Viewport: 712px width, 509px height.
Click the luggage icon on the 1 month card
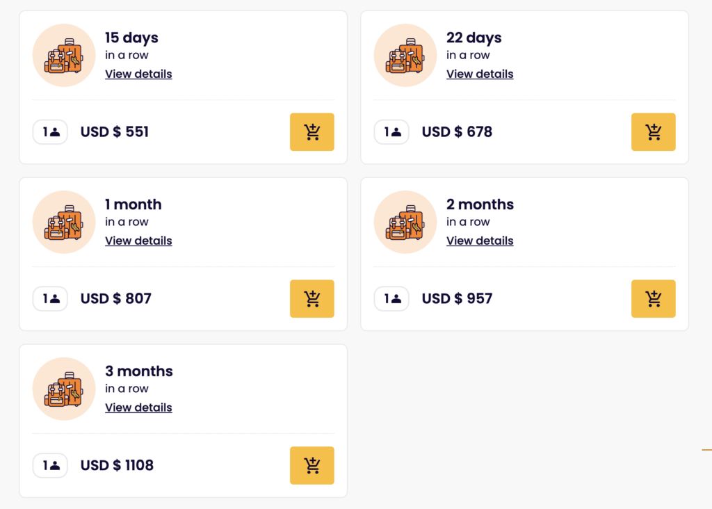point(63,222)
